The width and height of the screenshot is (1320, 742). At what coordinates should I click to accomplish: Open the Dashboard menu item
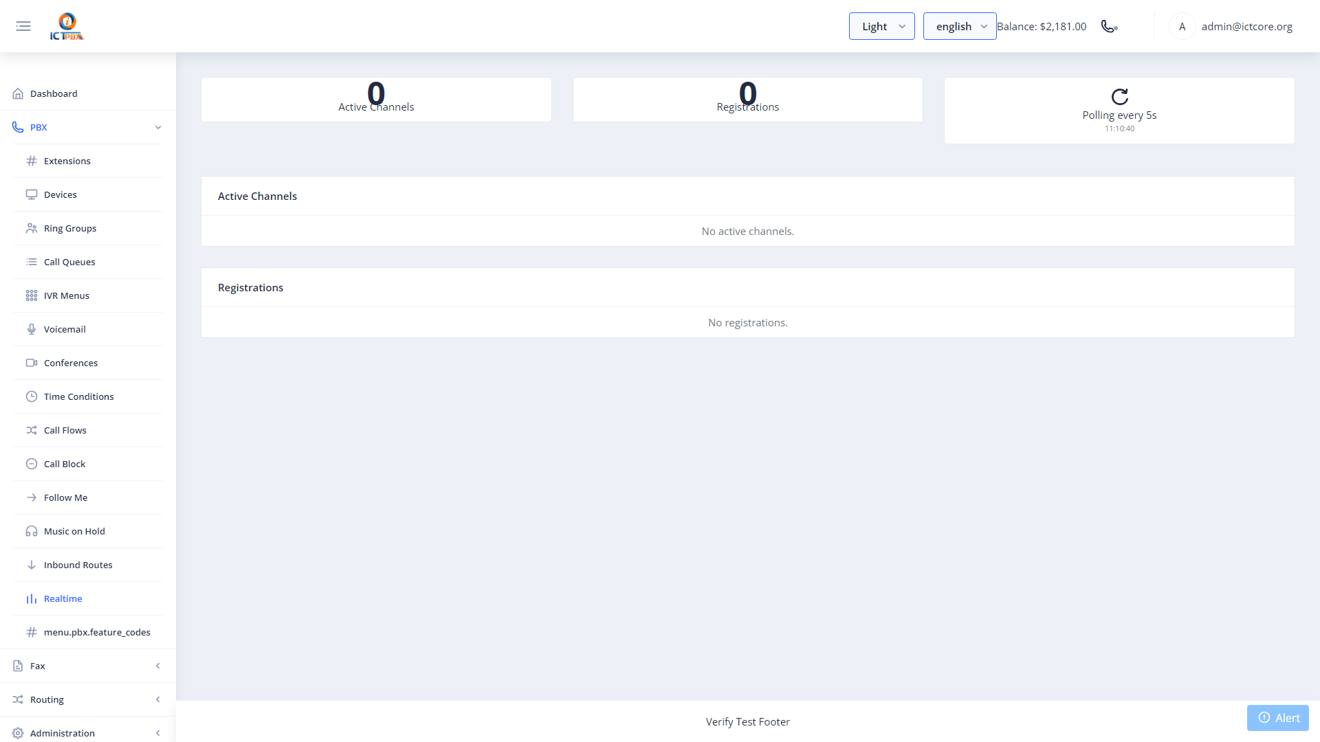point(88,93)
